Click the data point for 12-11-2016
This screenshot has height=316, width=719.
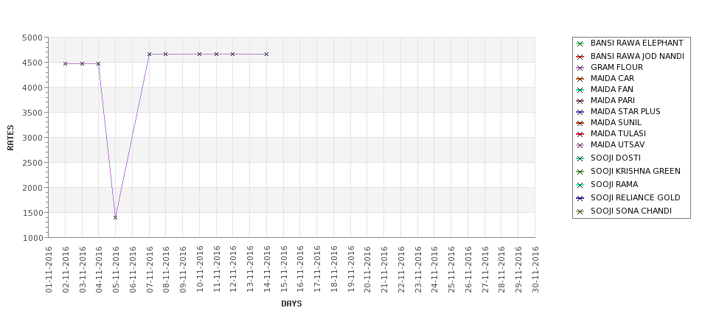(232, 54)
